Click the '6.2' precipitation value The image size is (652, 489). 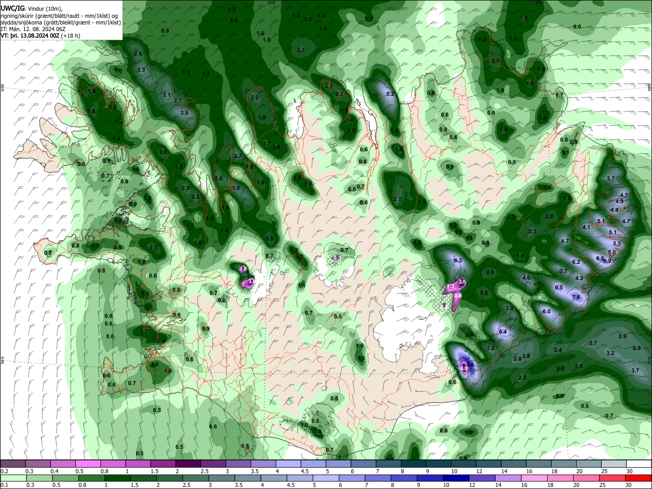click(x=576, y=262)
